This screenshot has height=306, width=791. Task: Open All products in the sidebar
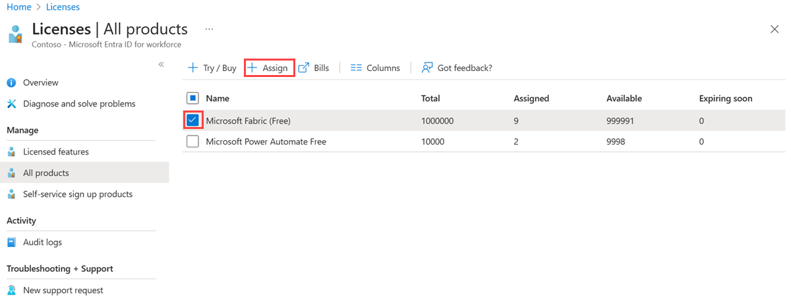(46, 173)
